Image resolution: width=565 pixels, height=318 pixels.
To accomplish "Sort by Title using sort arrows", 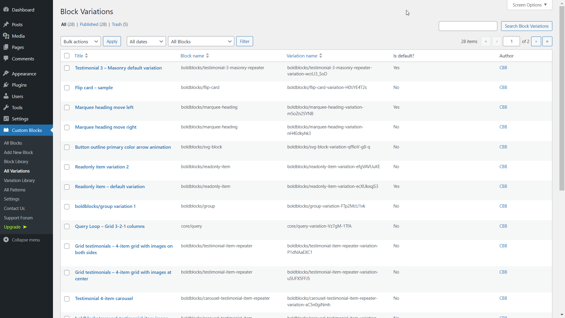I will click(86, 56).
